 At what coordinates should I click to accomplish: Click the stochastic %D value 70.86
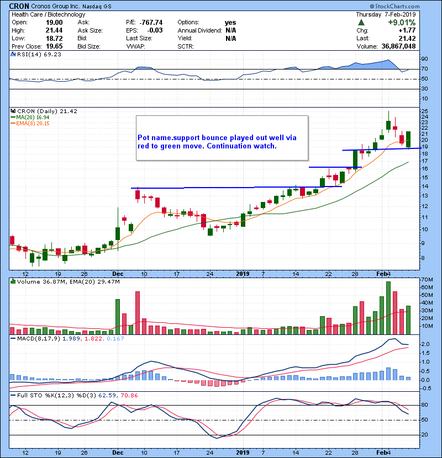129,396
